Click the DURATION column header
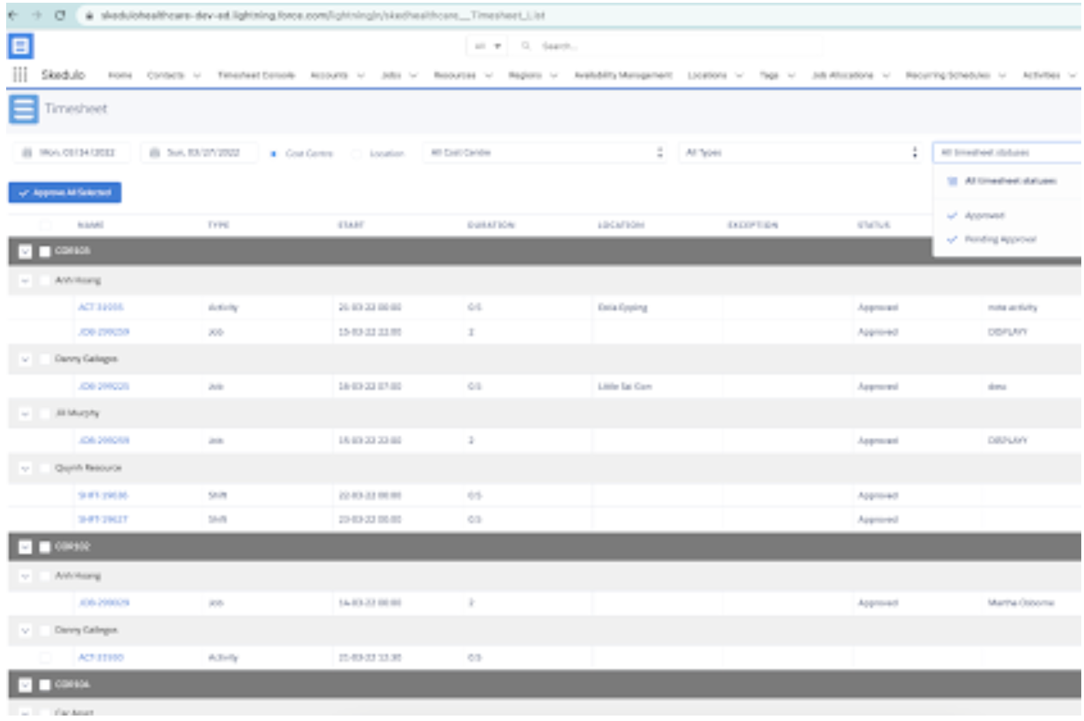The height and width of the screenshot is (721, 1084). [x=491, y=225]
